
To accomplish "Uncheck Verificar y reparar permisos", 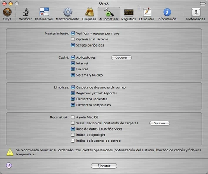I will pyautogui.click(x=73, y=33).
